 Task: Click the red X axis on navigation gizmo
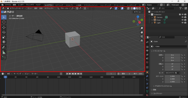(x=140, y=22)
